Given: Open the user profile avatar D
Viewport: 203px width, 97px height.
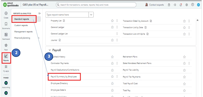Looking at the screenshot, I should pyautogui.click(x=198, y=5).
